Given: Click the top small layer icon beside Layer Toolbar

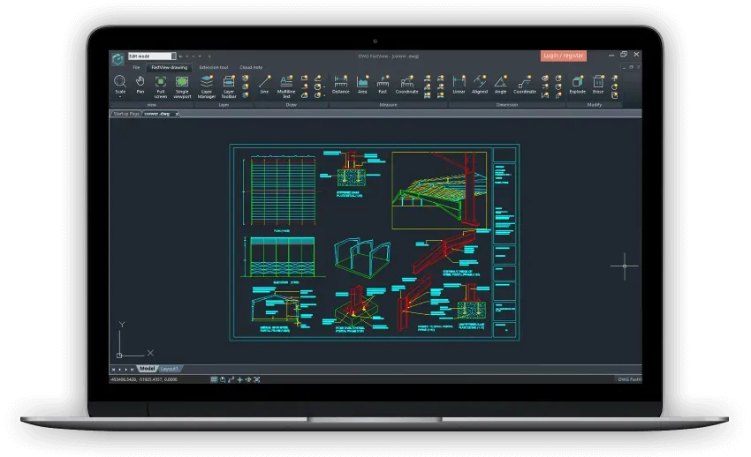Looking at the screenshot, I should (x=246, y=78).
